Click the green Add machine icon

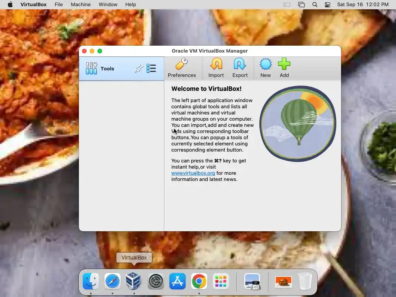coord(284,68)
